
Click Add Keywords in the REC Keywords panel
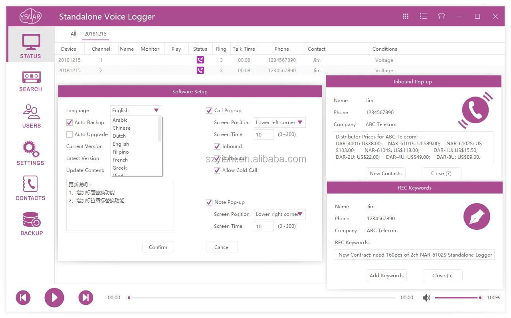click(386, 275)
